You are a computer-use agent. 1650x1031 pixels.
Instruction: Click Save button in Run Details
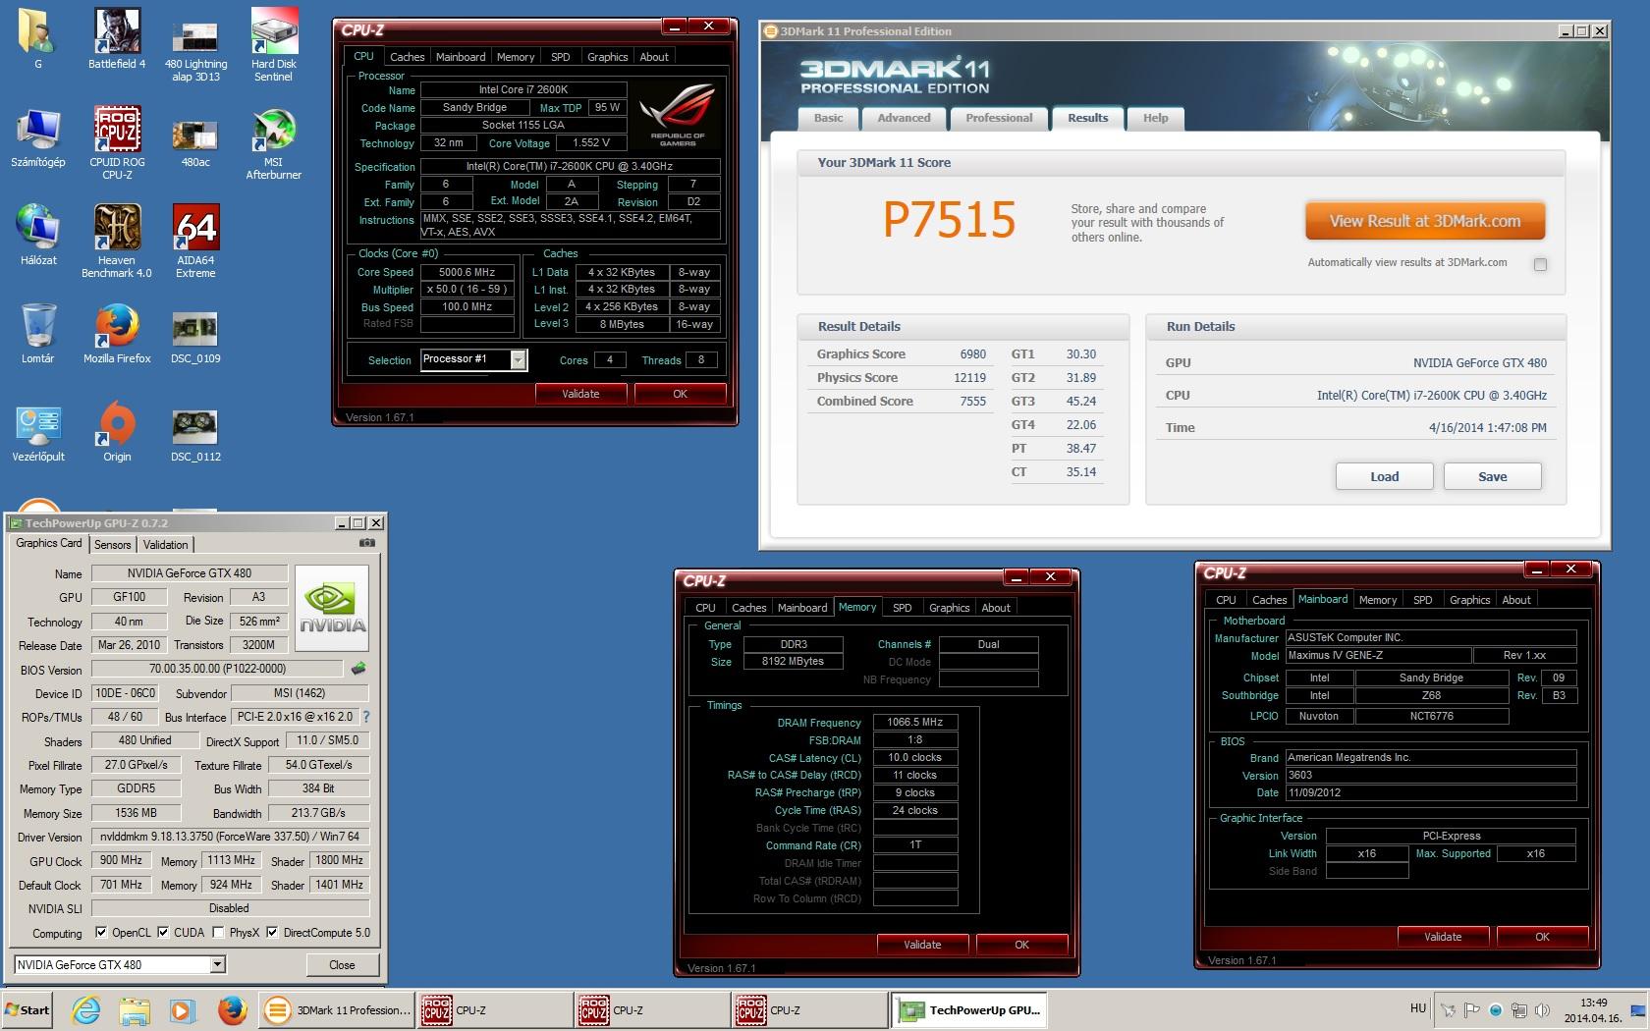point(1493,476)
